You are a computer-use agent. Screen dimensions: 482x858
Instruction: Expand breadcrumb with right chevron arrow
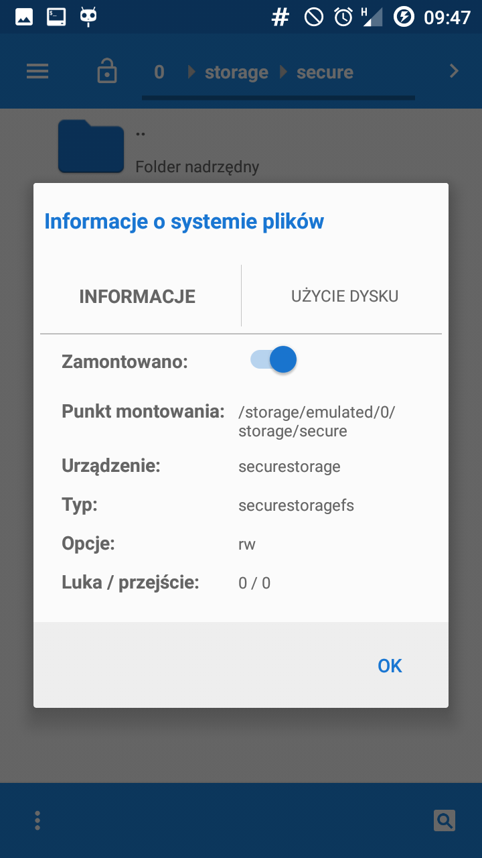point(454,71)
